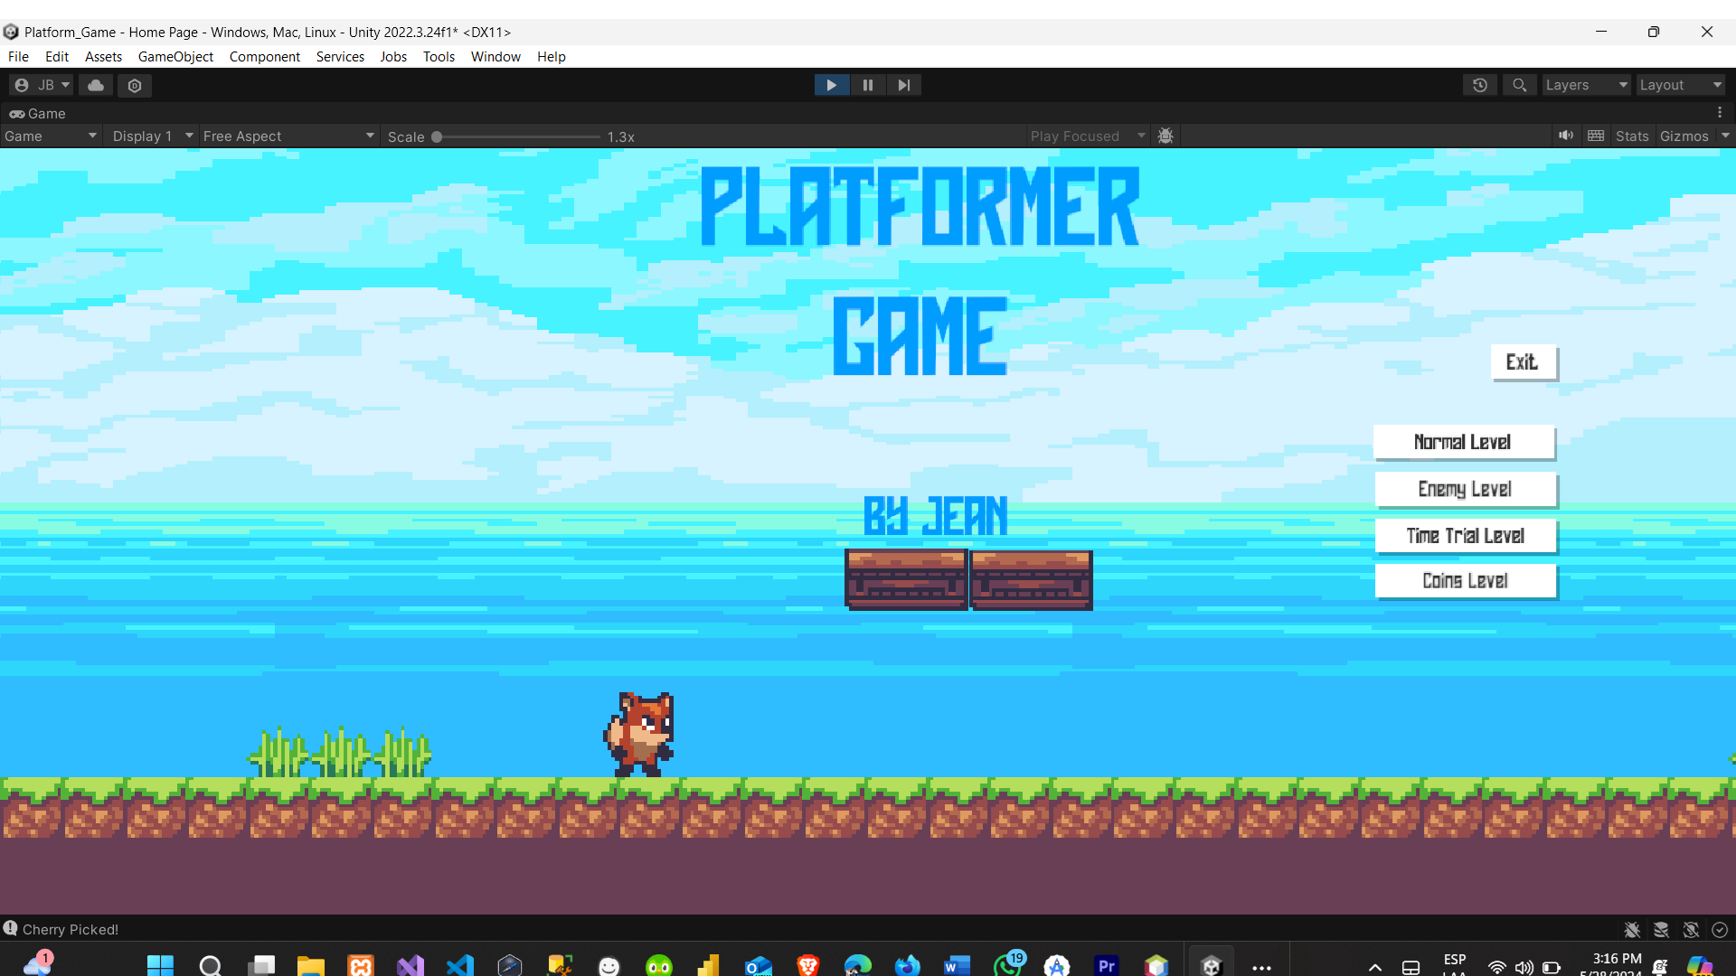Click the Exit button in the game
The width and height of the screenshot is (1736, 976).
[1524, 362]
